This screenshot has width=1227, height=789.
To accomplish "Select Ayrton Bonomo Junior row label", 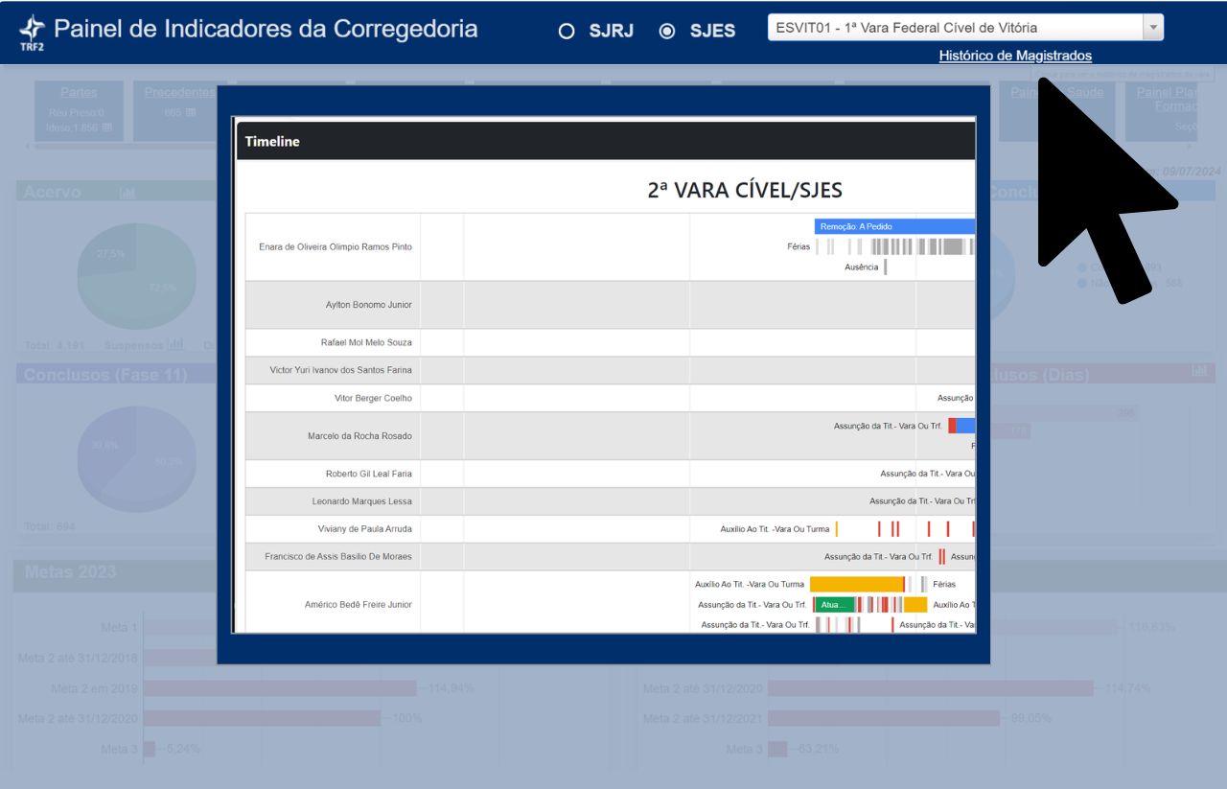I will (368, 305).
